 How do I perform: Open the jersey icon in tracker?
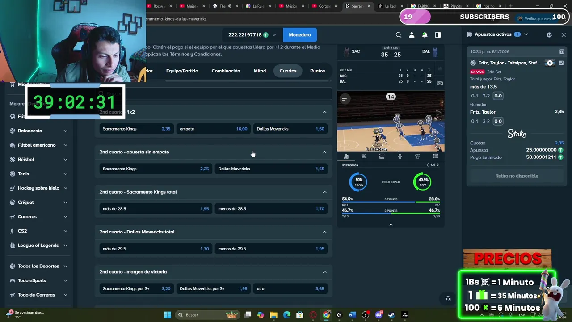(417, 156)
